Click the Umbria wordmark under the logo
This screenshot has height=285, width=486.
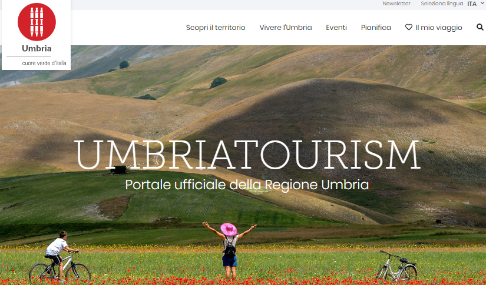[37, 49]
